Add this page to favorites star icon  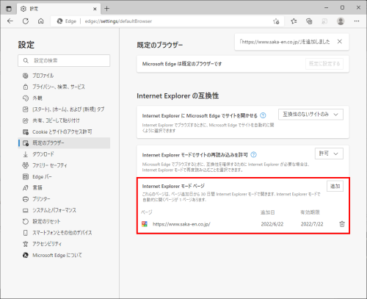(276, 21)
